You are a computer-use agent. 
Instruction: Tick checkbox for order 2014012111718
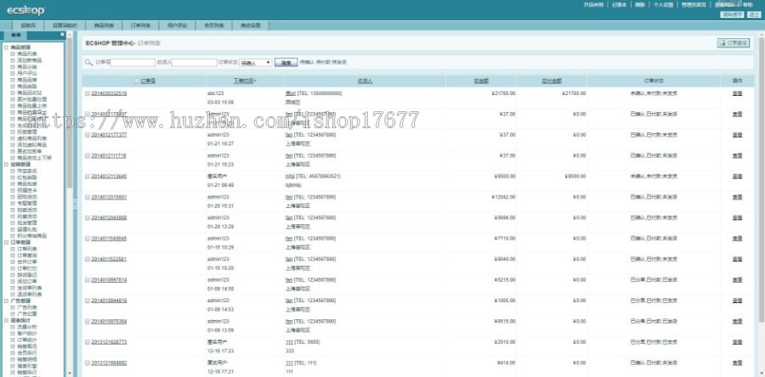click(x=88, y=156)
